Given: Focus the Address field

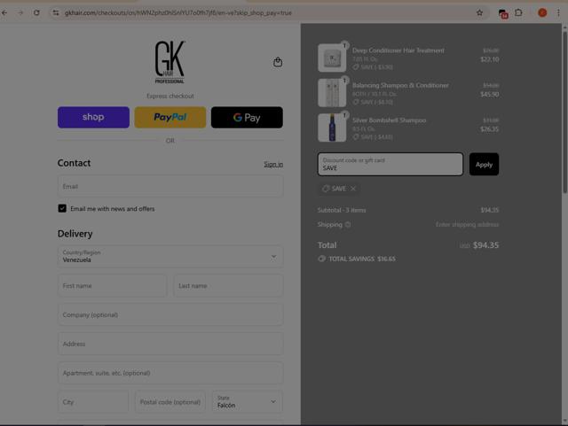Looking at the screenshot, I should pyautogui.click(x=170, y=344).
